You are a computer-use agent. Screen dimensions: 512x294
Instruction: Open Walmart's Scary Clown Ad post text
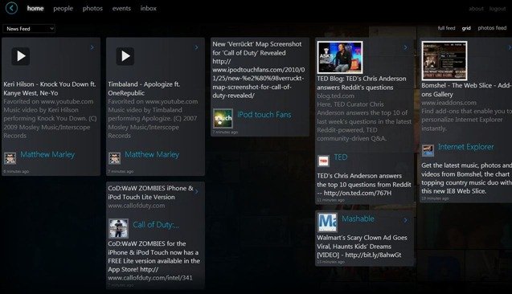[362, 247]
